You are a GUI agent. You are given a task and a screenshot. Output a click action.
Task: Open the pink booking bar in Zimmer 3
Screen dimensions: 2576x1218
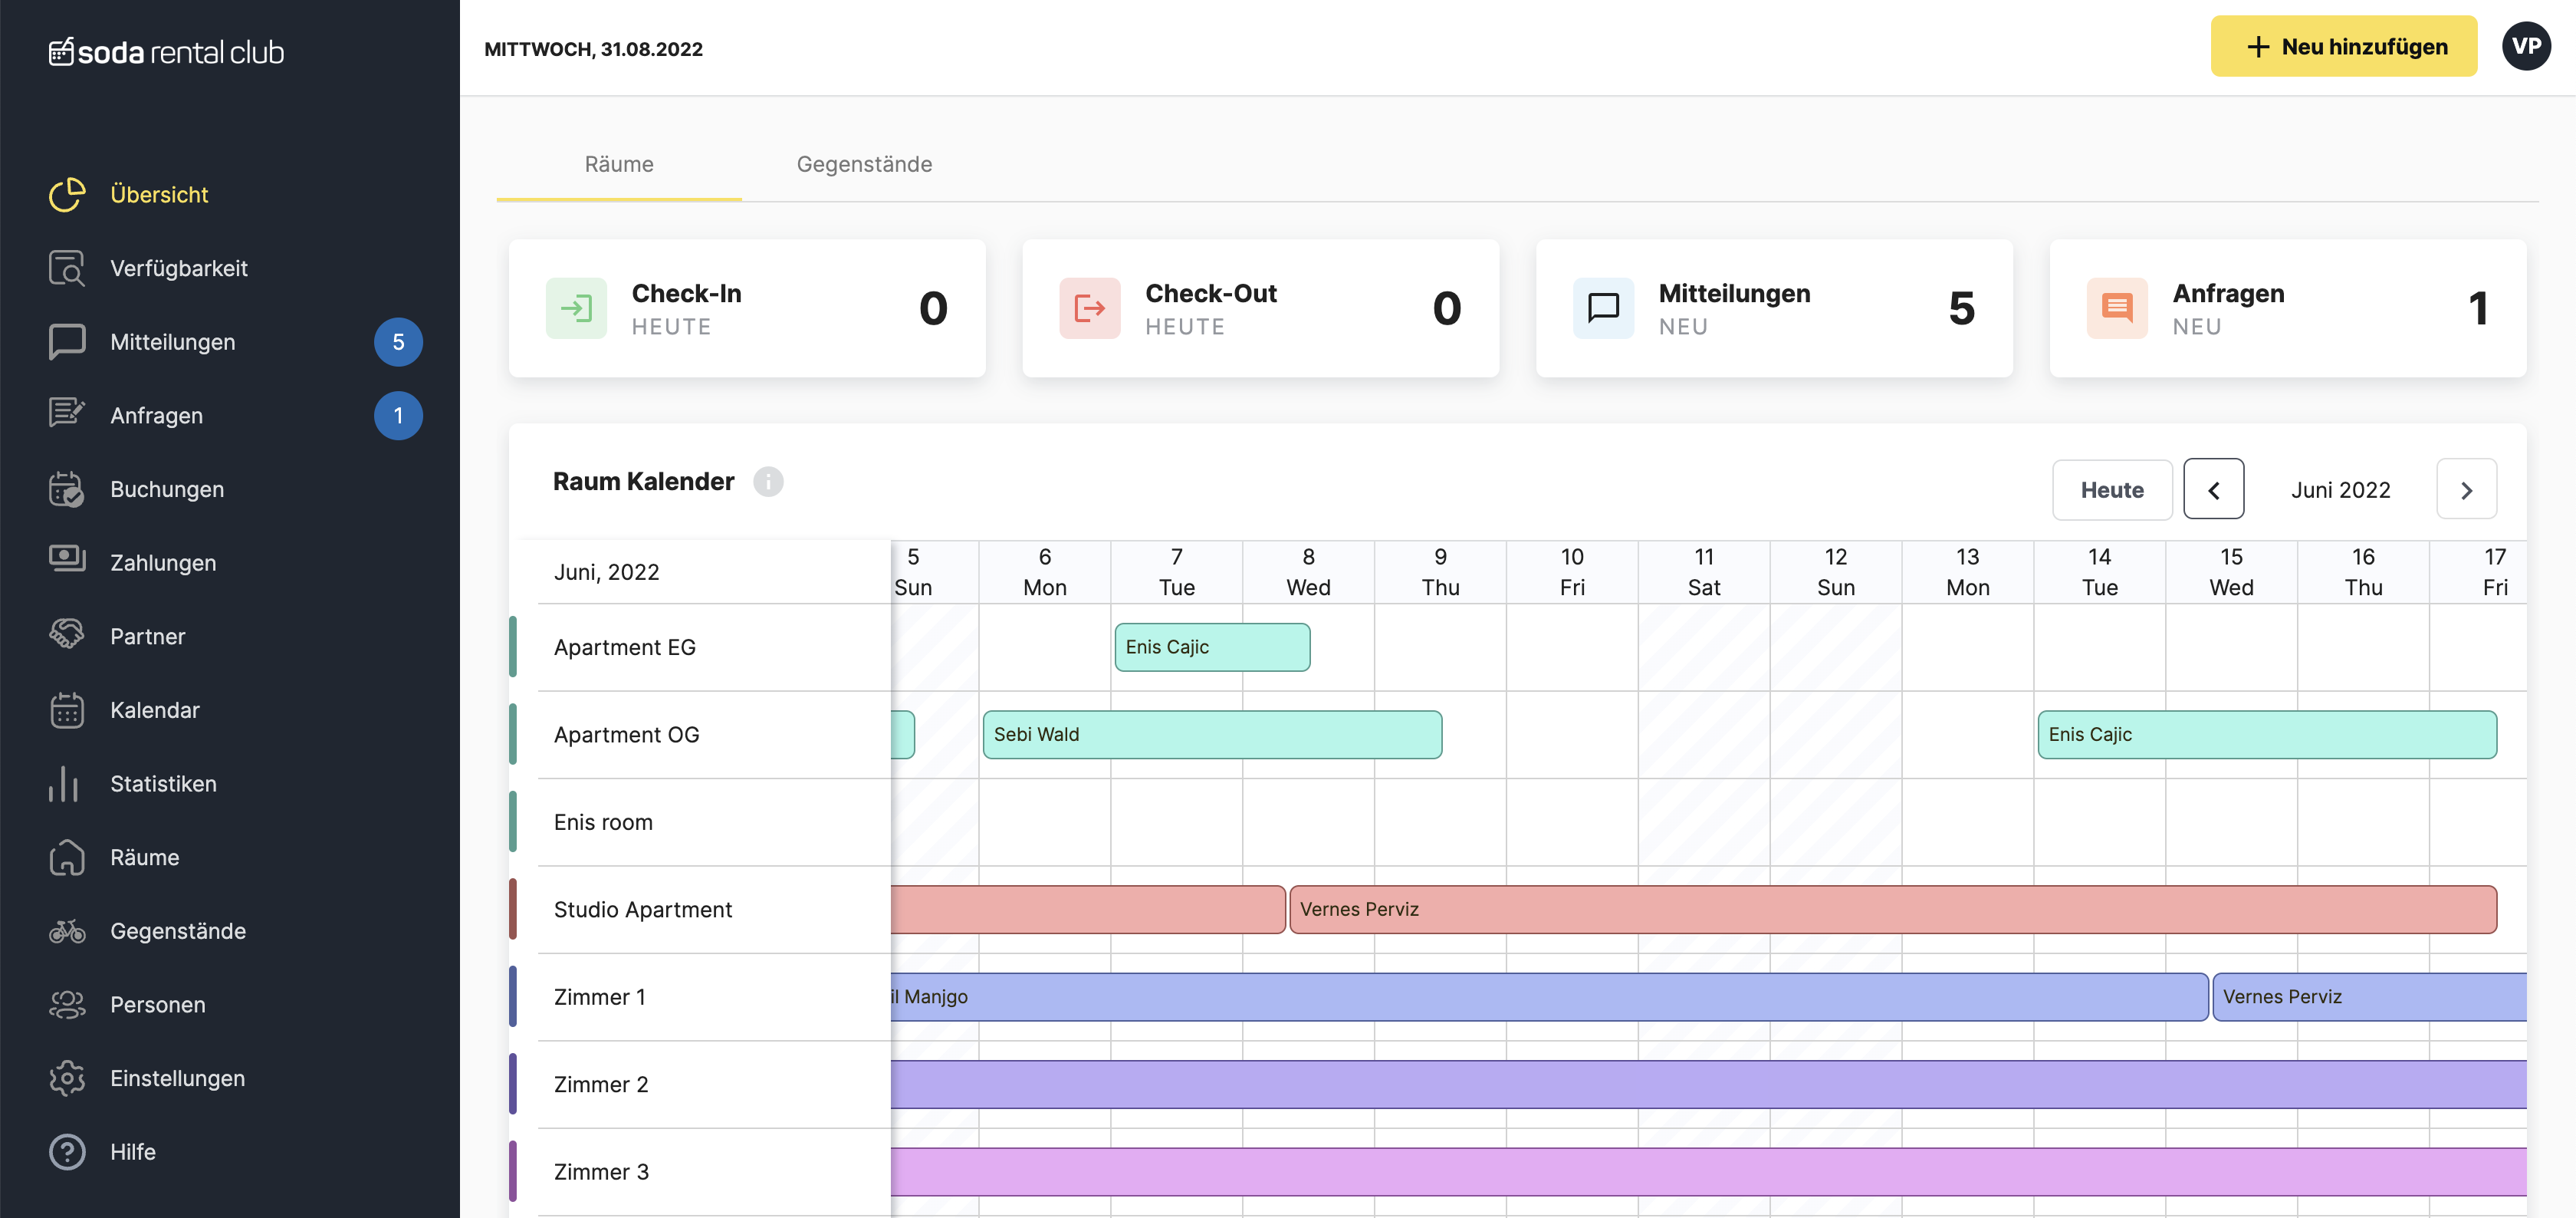(1708, 1172)
